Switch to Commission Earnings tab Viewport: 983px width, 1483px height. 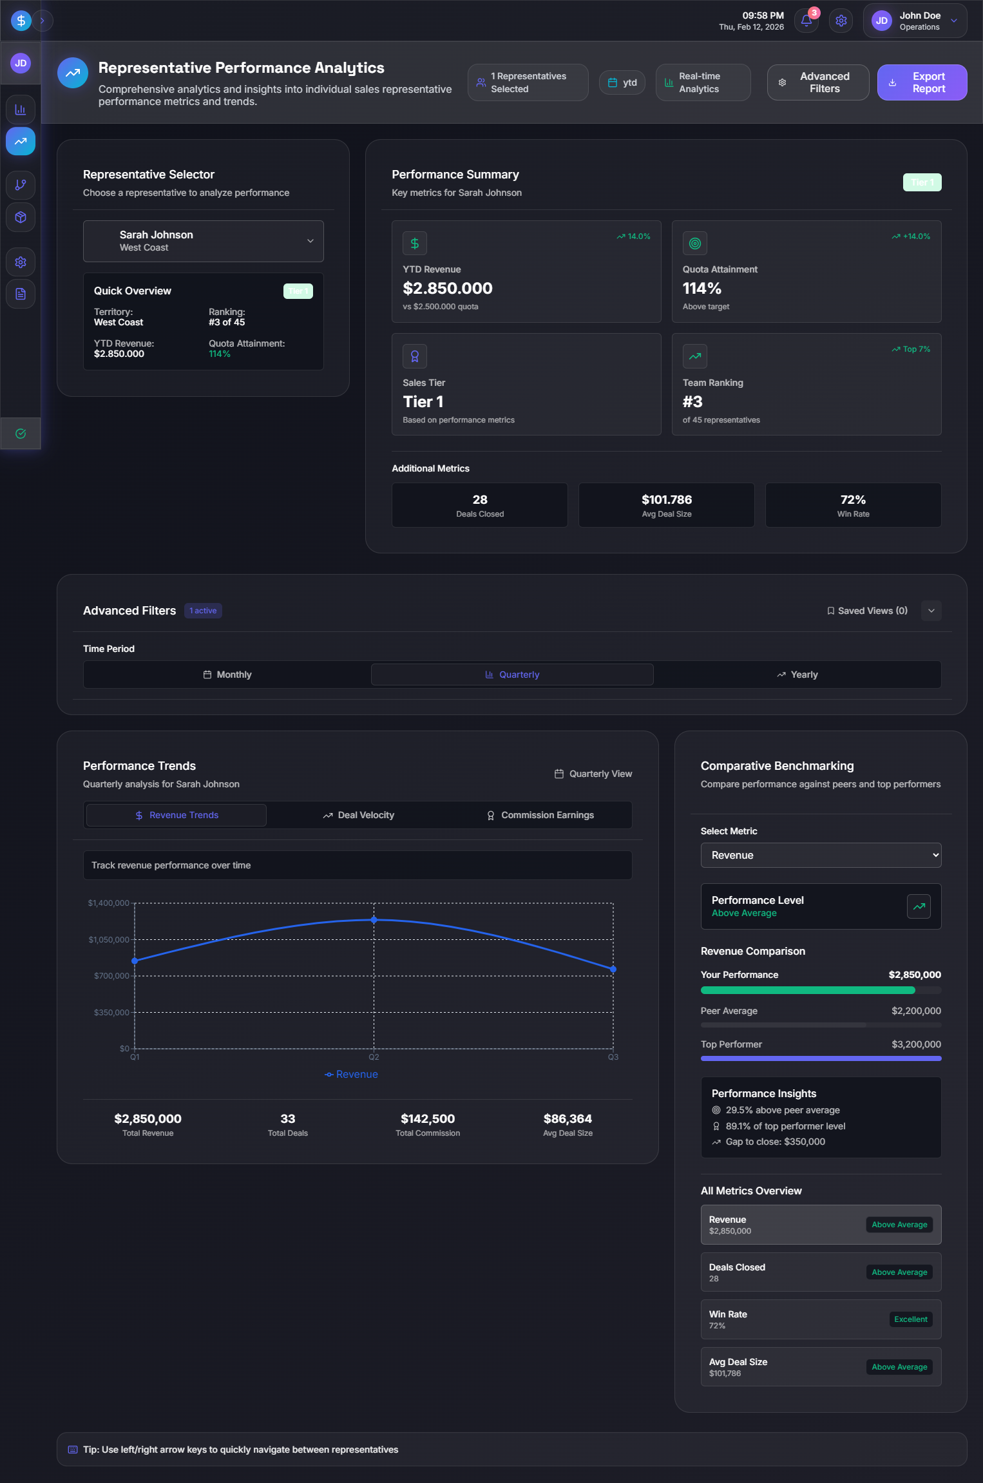coord(540,815)
